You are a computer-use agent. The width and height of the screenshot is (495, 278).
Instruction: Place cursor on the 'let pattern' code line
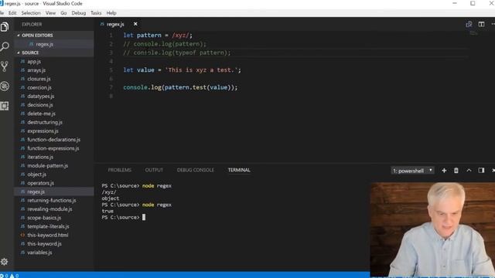[x=158, y=36]
